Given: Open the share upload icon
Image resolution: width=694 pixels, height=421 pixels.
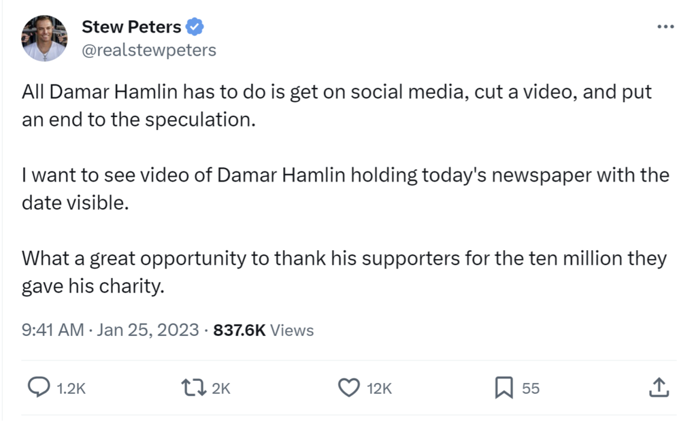Looking at the screenshot, I should coord(659,387).
